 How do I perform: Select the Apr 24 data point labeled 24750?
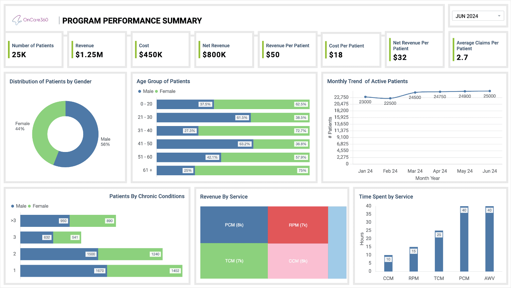point(440,92)
